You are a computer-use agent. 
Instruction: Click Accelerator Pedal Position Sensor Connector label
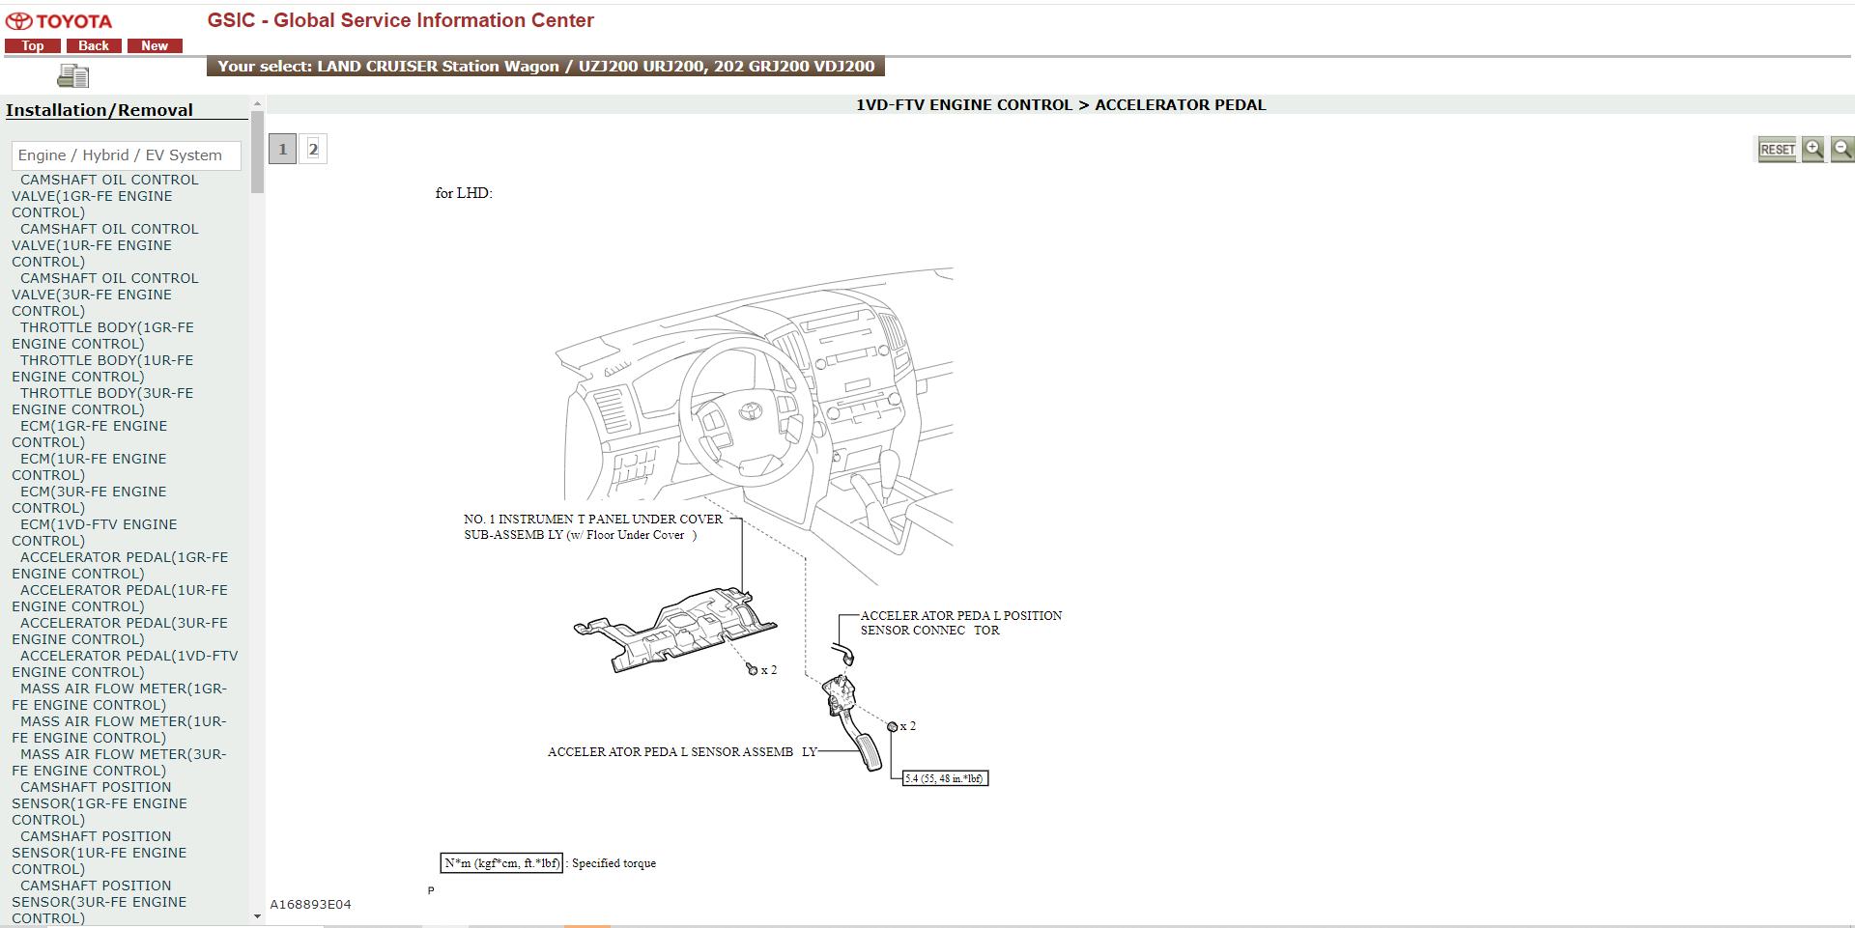961,623
